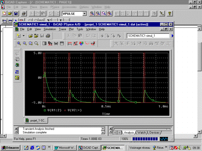202x151 pixels.
Task: Click the Fourier FFT icon
Action: [x=50, y=43]
